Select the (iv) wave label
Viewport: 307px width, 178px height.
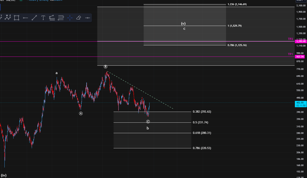pyautogui.click(x=4, y=175)
